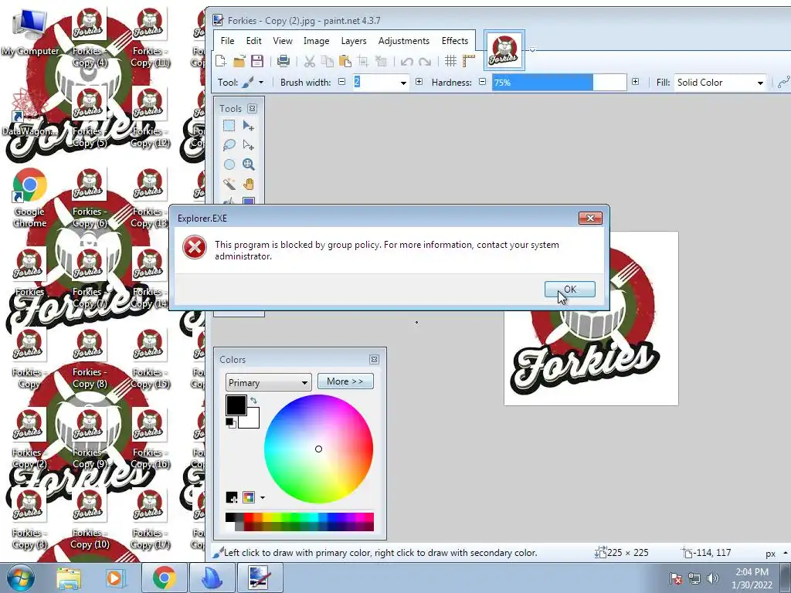Decrease hardness with minus button
The height and width of the screenshot is (593, 791).
tap(482, 82)
